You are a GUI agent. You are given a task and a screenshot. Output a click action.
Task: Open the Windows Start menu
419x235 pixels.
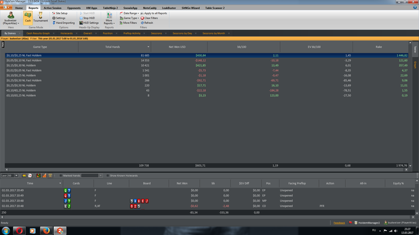pos(5,230)
